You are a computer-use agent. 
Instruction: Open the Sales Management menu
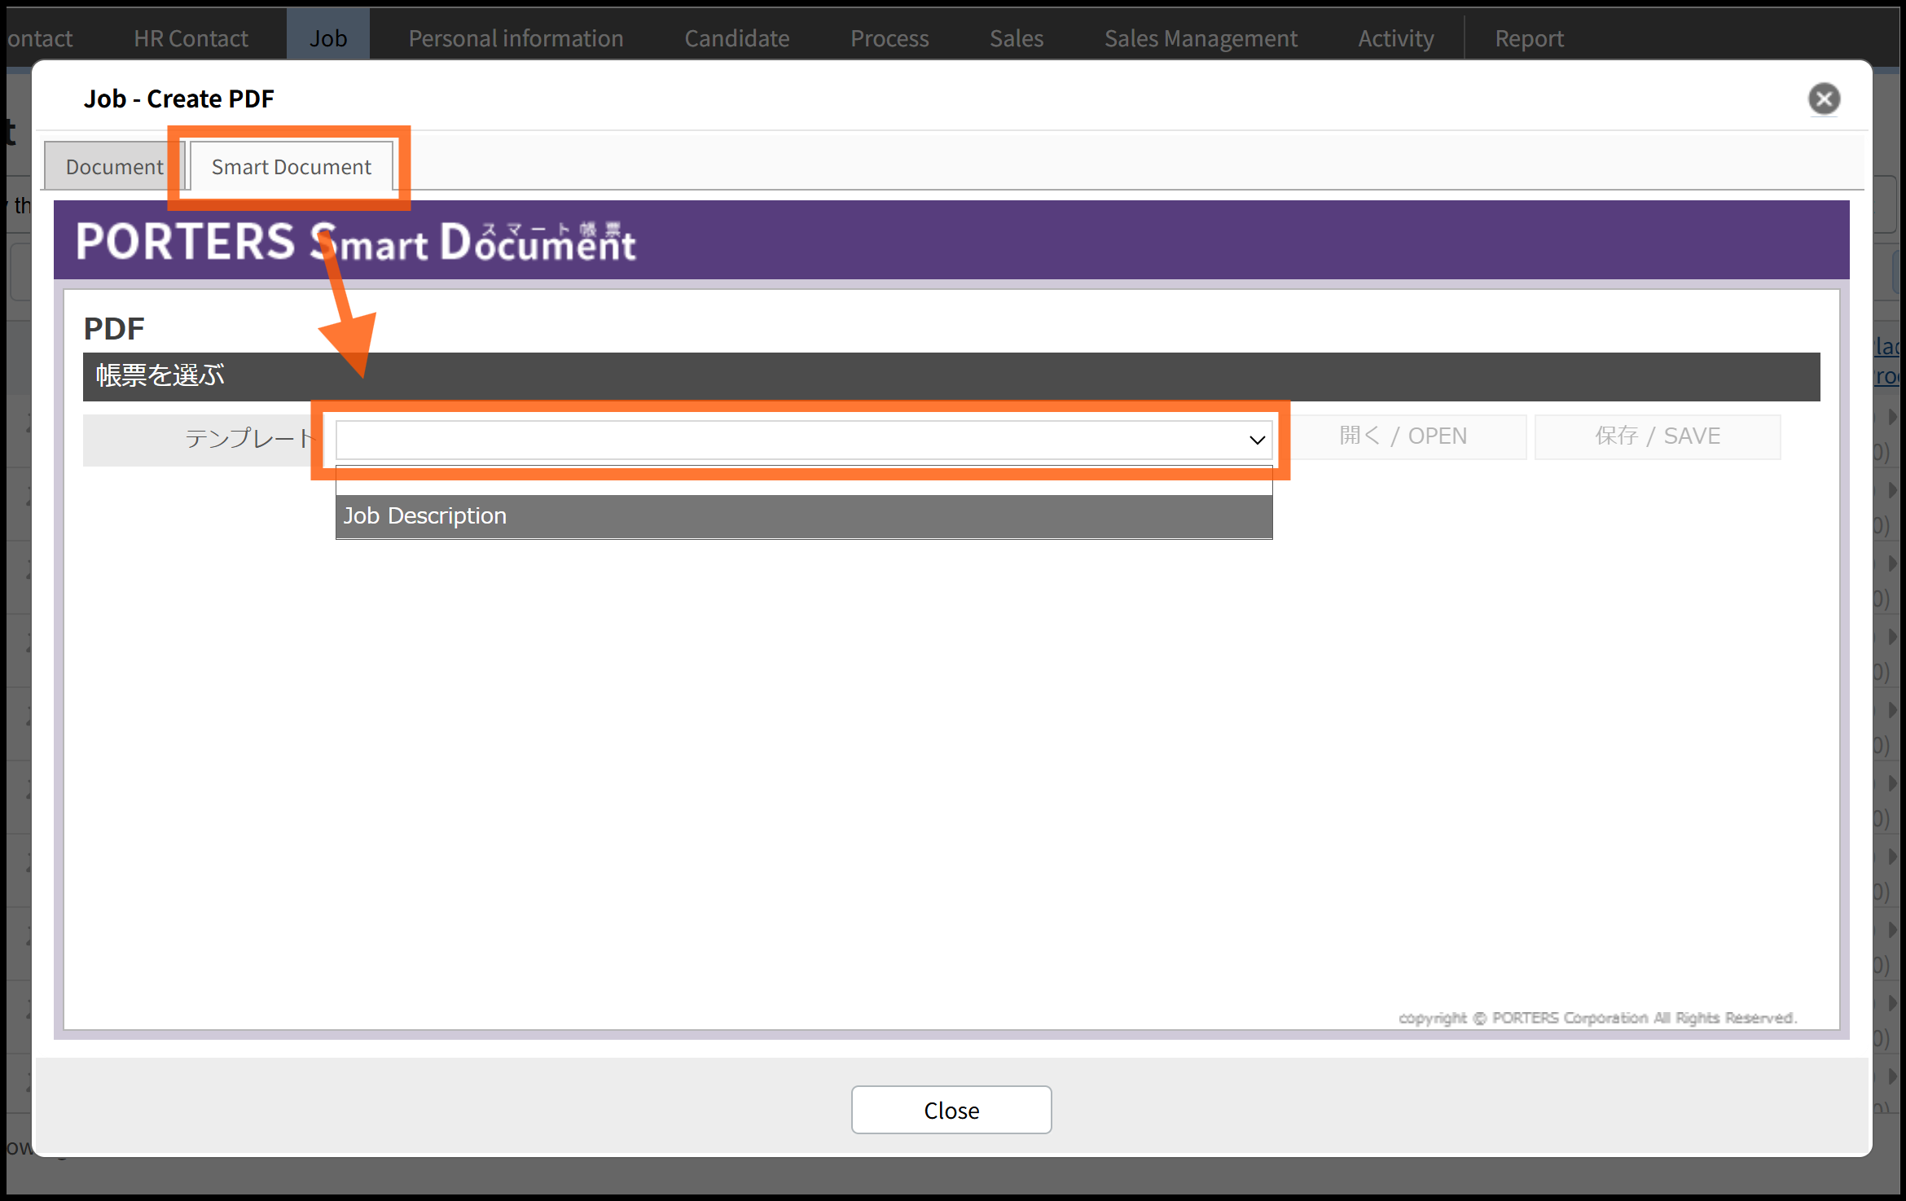1201,38
